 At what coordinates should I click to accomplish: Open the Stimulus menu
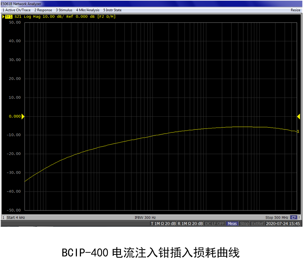pyautogui.click(x=64, y=10)
